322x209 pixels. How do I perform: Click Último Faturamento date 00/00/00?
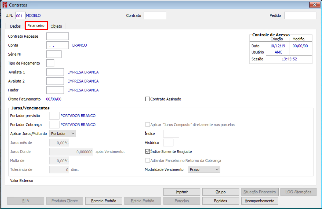coord(54,99)
